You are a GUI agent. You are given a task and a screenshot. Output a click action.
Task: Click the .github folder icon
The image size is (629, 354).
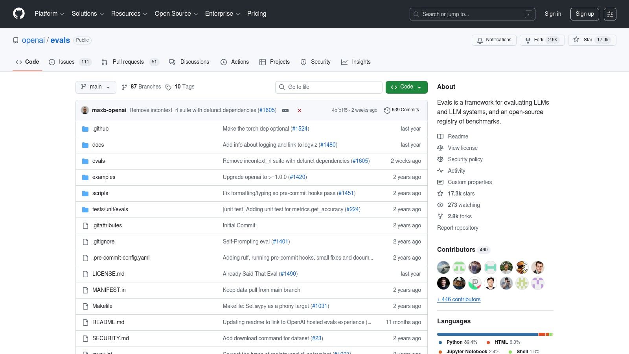tap(85, 129)
